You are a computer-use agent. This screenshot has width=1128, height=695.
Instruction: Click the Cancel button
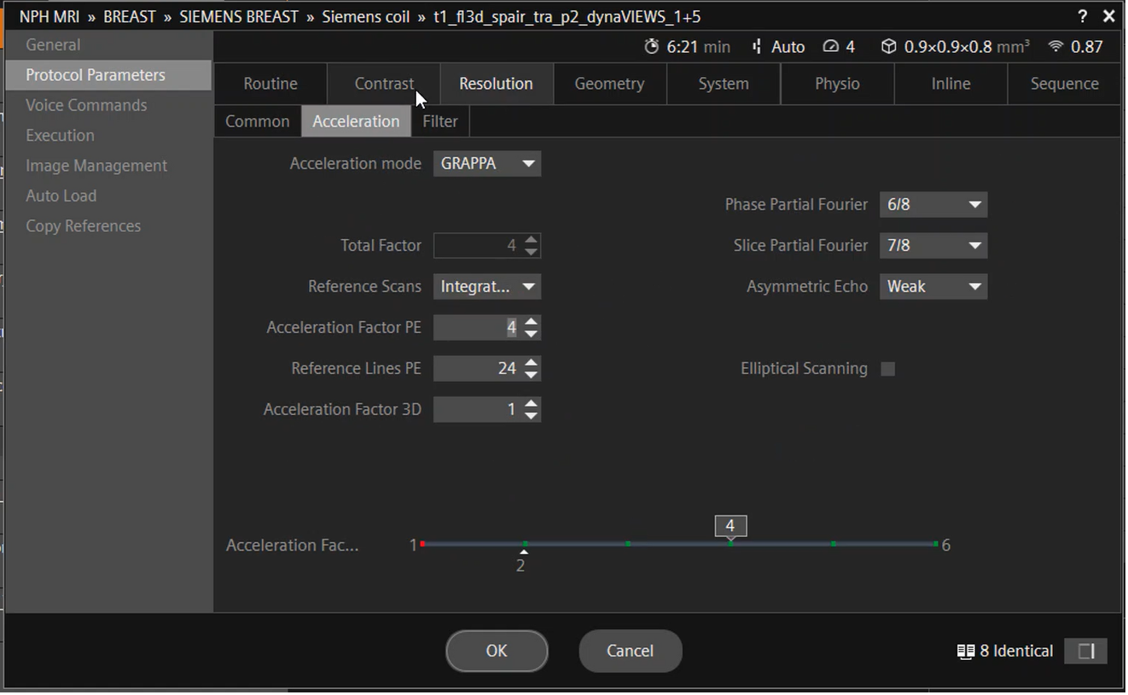[x=630, y=651]
